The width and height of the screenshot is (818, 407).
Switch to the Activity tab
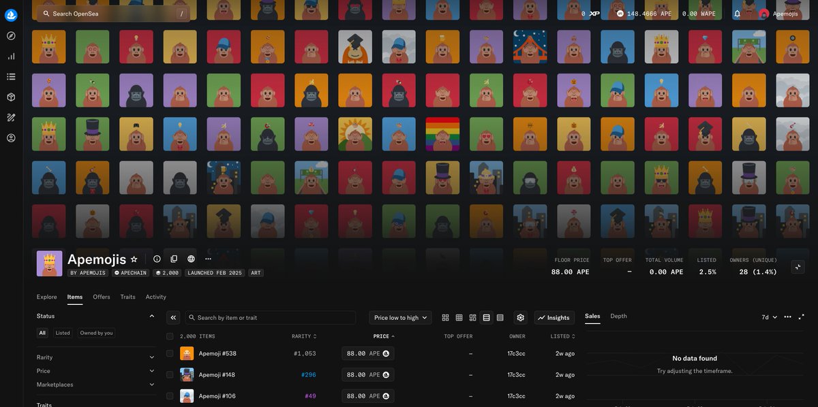156,297
